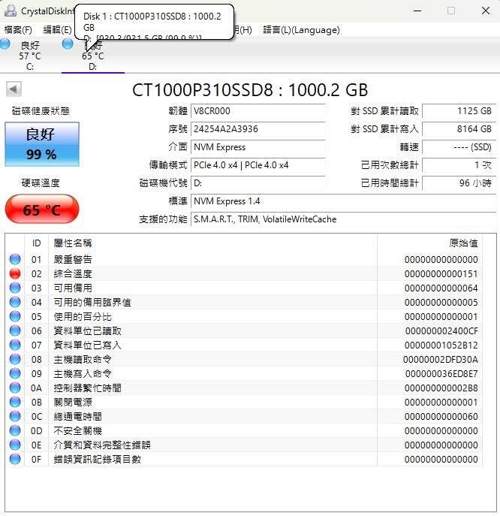The height and width of the screenshot is (516, 500).
Task: Click the total reads value 1125 GB
Action: [x=459, y=111]
